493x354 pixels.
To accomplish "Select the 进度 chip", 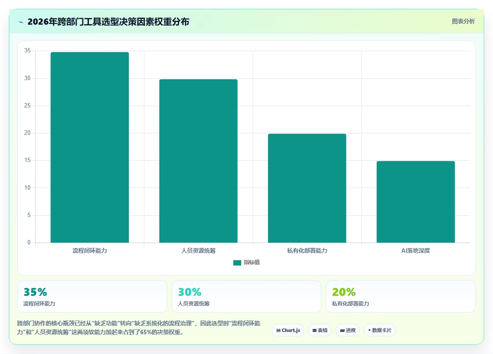I will (348, 330).
